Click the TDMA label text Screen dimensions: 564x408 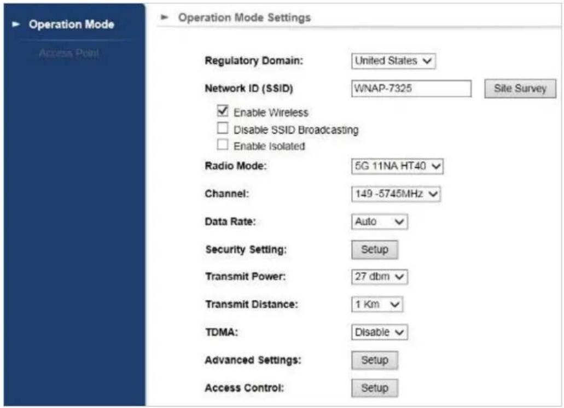tap(222, 332)
